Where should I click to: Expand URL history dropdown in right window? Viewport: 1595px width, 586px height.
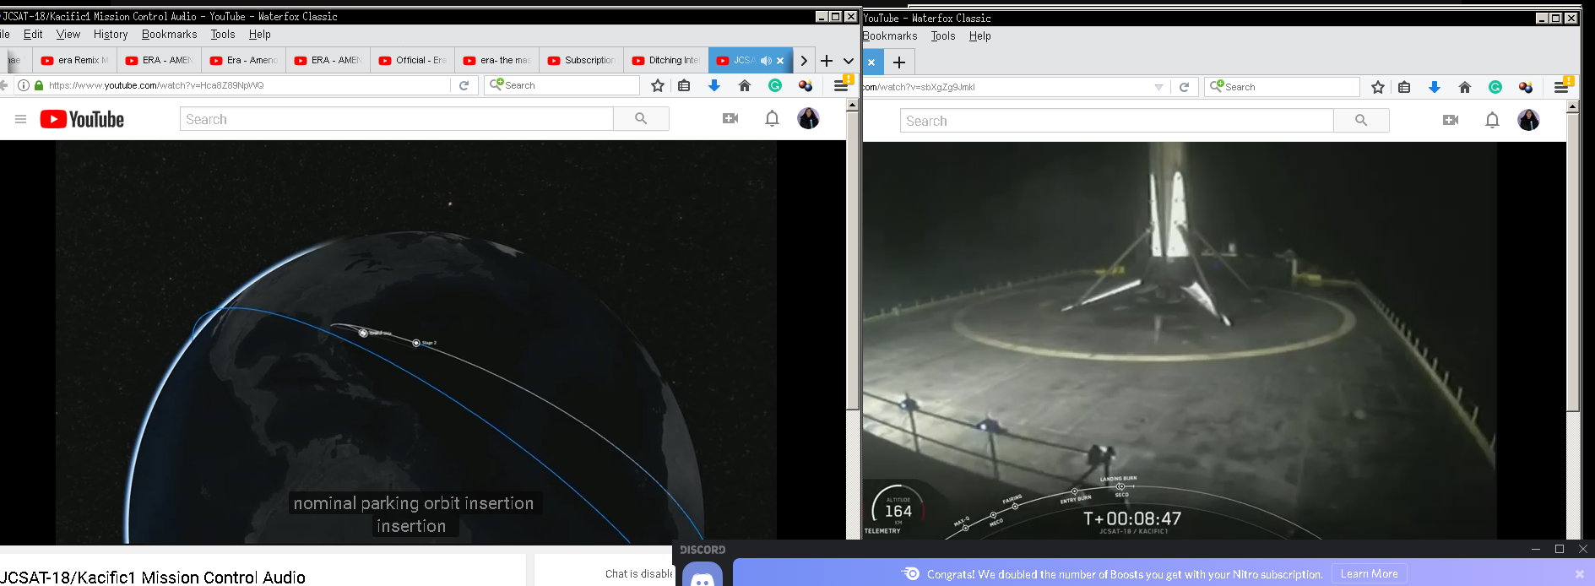tap(1158, 87)
